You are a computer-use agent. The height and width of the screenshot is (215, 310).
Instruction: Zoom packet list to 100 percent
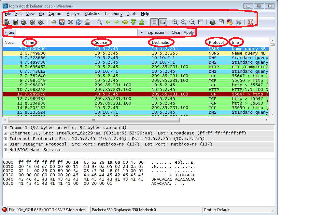[192, 22]
